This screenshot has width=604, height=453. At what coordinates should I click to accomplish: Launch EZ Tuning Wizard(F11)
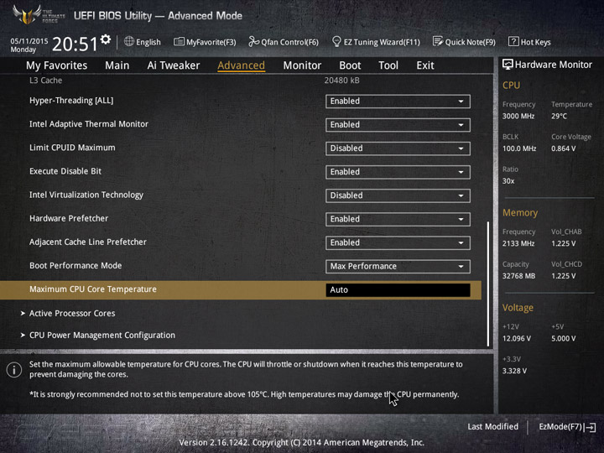coord(376,42)
